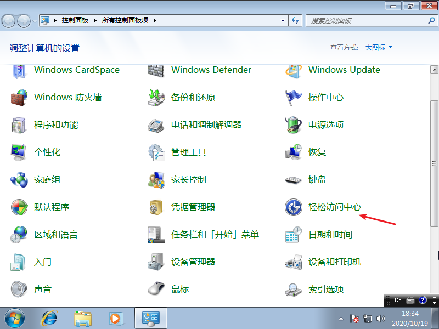Viewport: 439px width, 329px height.
Task: Expand the 所有控制面板项 breadcrumb arrow
Action: coord(155,20)
